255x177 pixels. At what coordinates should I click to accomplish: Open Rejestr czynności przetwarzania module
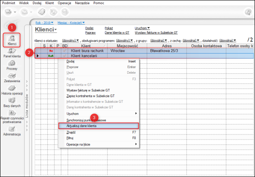(x=12, y=117)
